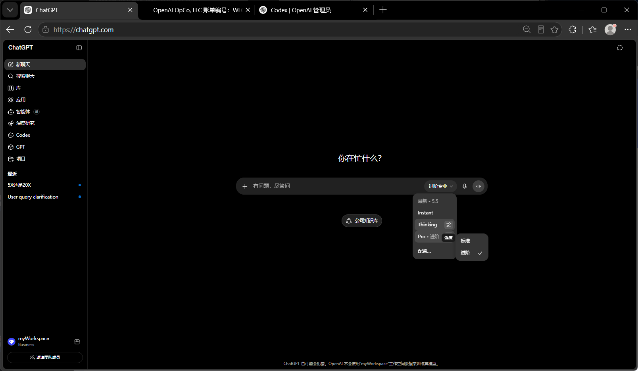Click the plus attach button in composer
The height and width of the screenshot is (371, 638).
[x=245, y=186]
